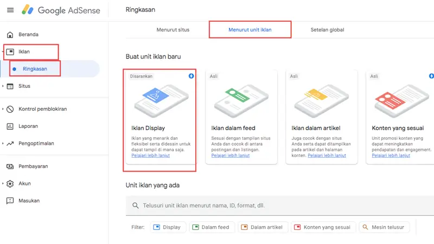The width and height of the screenshot is (434, 244).
Task: Click Pelajari lebih lanjut under Iklan dalam artikel
Action: (x=327, y=156)
